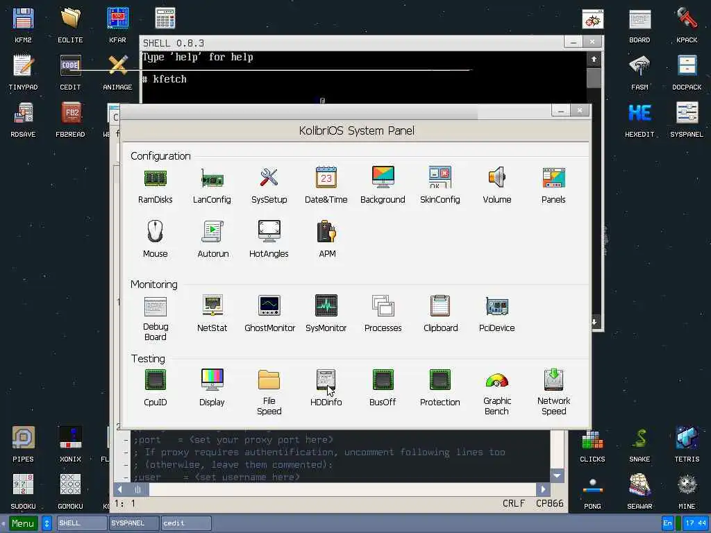Open HotAngles configuration
Screen dimensions: 711x533
pyautogui.click(x=269, y=239)
